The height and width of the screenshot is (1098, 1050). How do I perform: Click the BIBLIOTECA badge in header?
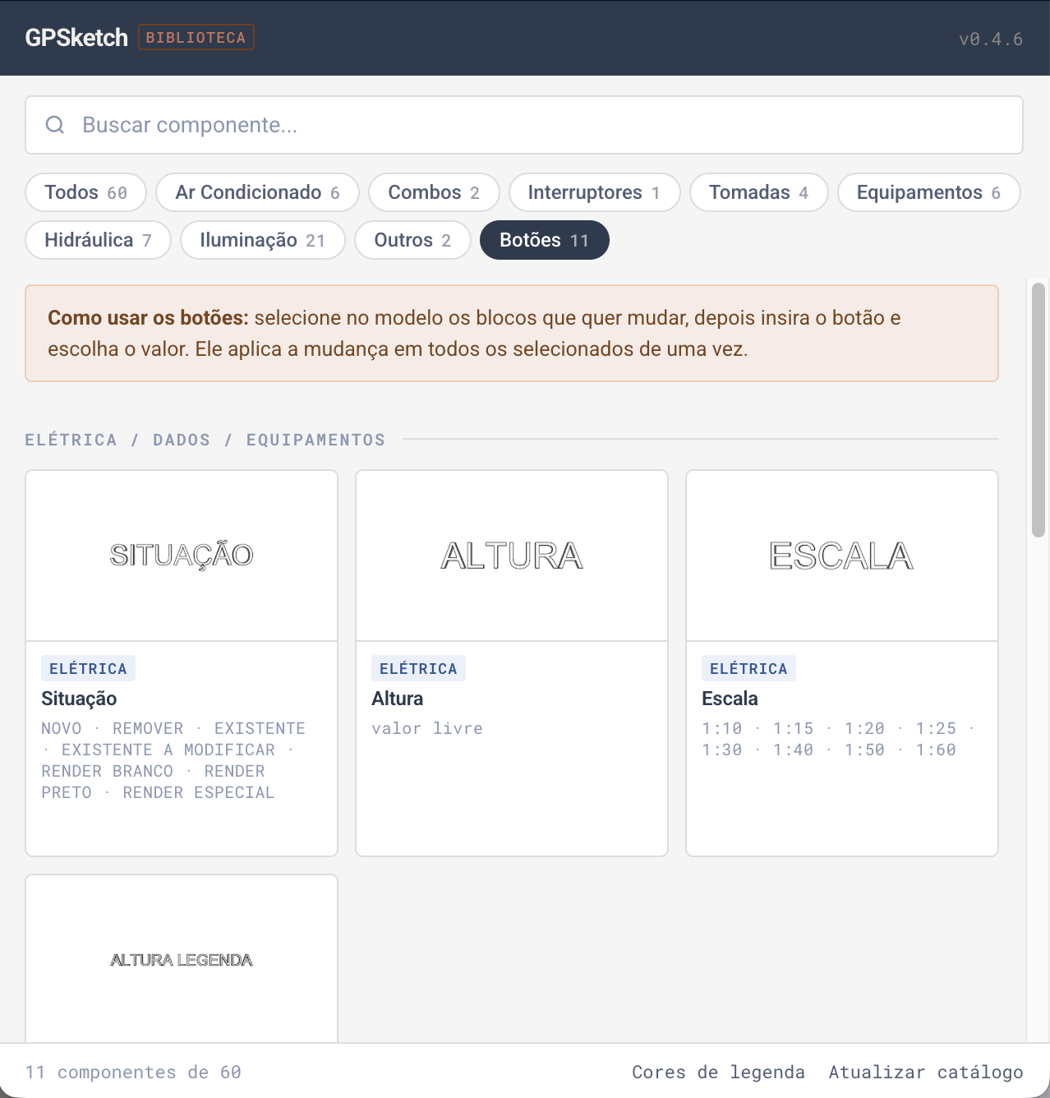(196, 38)
